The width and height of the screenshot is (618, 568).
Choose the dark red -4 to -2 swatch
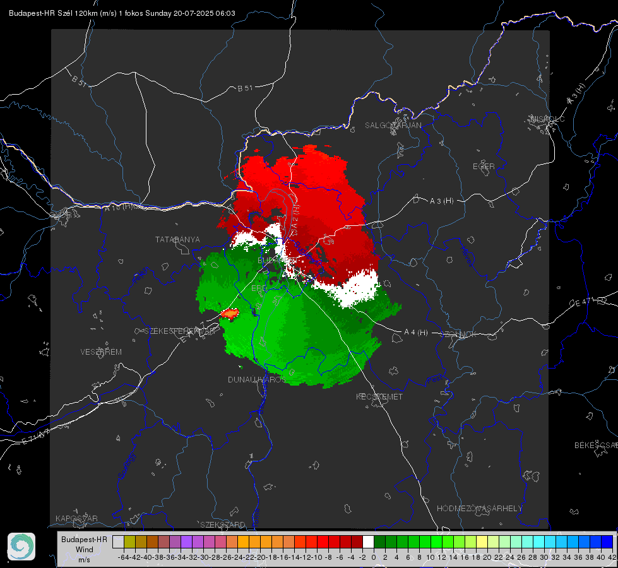[357, 542]
